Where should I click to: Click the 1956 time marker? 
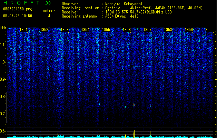tap(127, 30)
